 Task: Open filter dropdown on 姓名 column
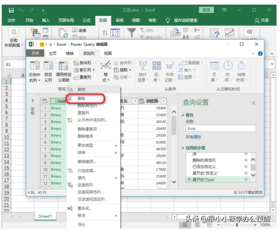click(x=135, y=101)
